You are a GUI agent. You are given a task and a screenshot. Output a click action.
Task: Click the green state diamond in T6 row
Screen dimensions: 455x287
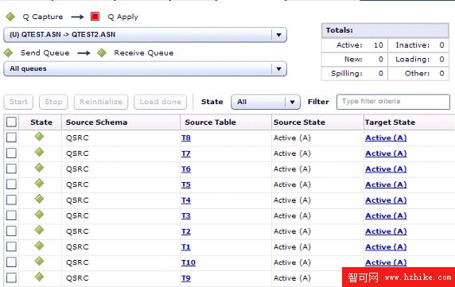tap(39, 168)
